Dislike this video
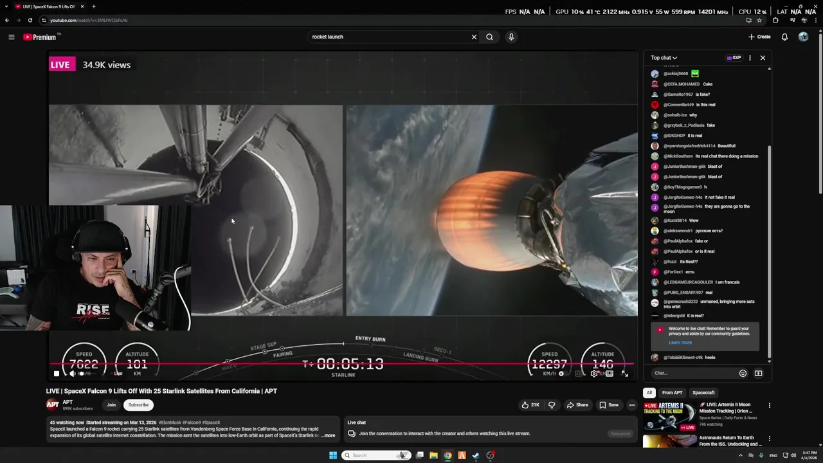Screen dimensions: 823x463 tap(552, 405)
